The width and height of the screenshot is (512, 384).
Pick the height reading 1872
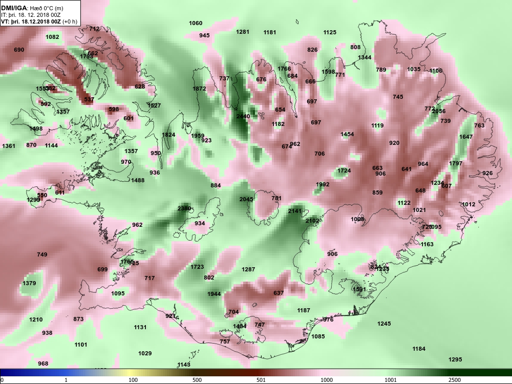(199, 89)
